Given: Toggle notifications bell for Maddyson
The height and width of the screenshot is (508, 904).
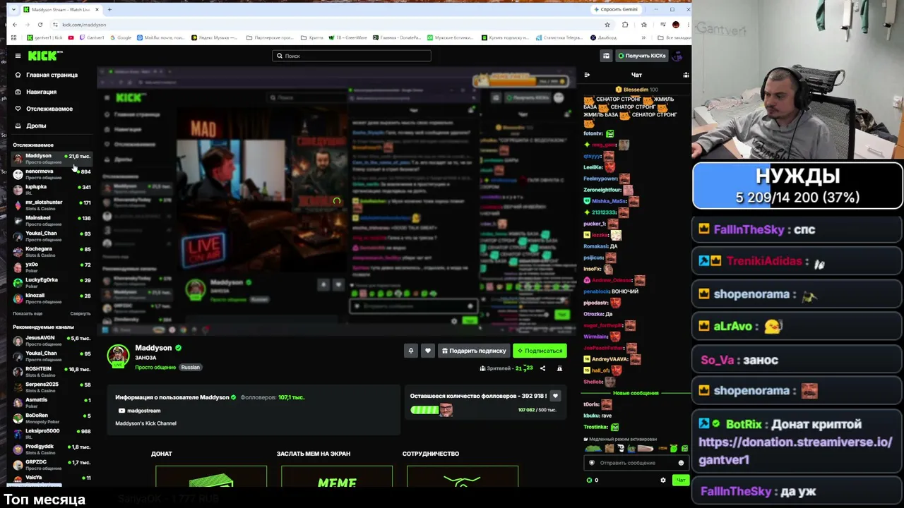Looking at the screenshot, I should point(410,351).
